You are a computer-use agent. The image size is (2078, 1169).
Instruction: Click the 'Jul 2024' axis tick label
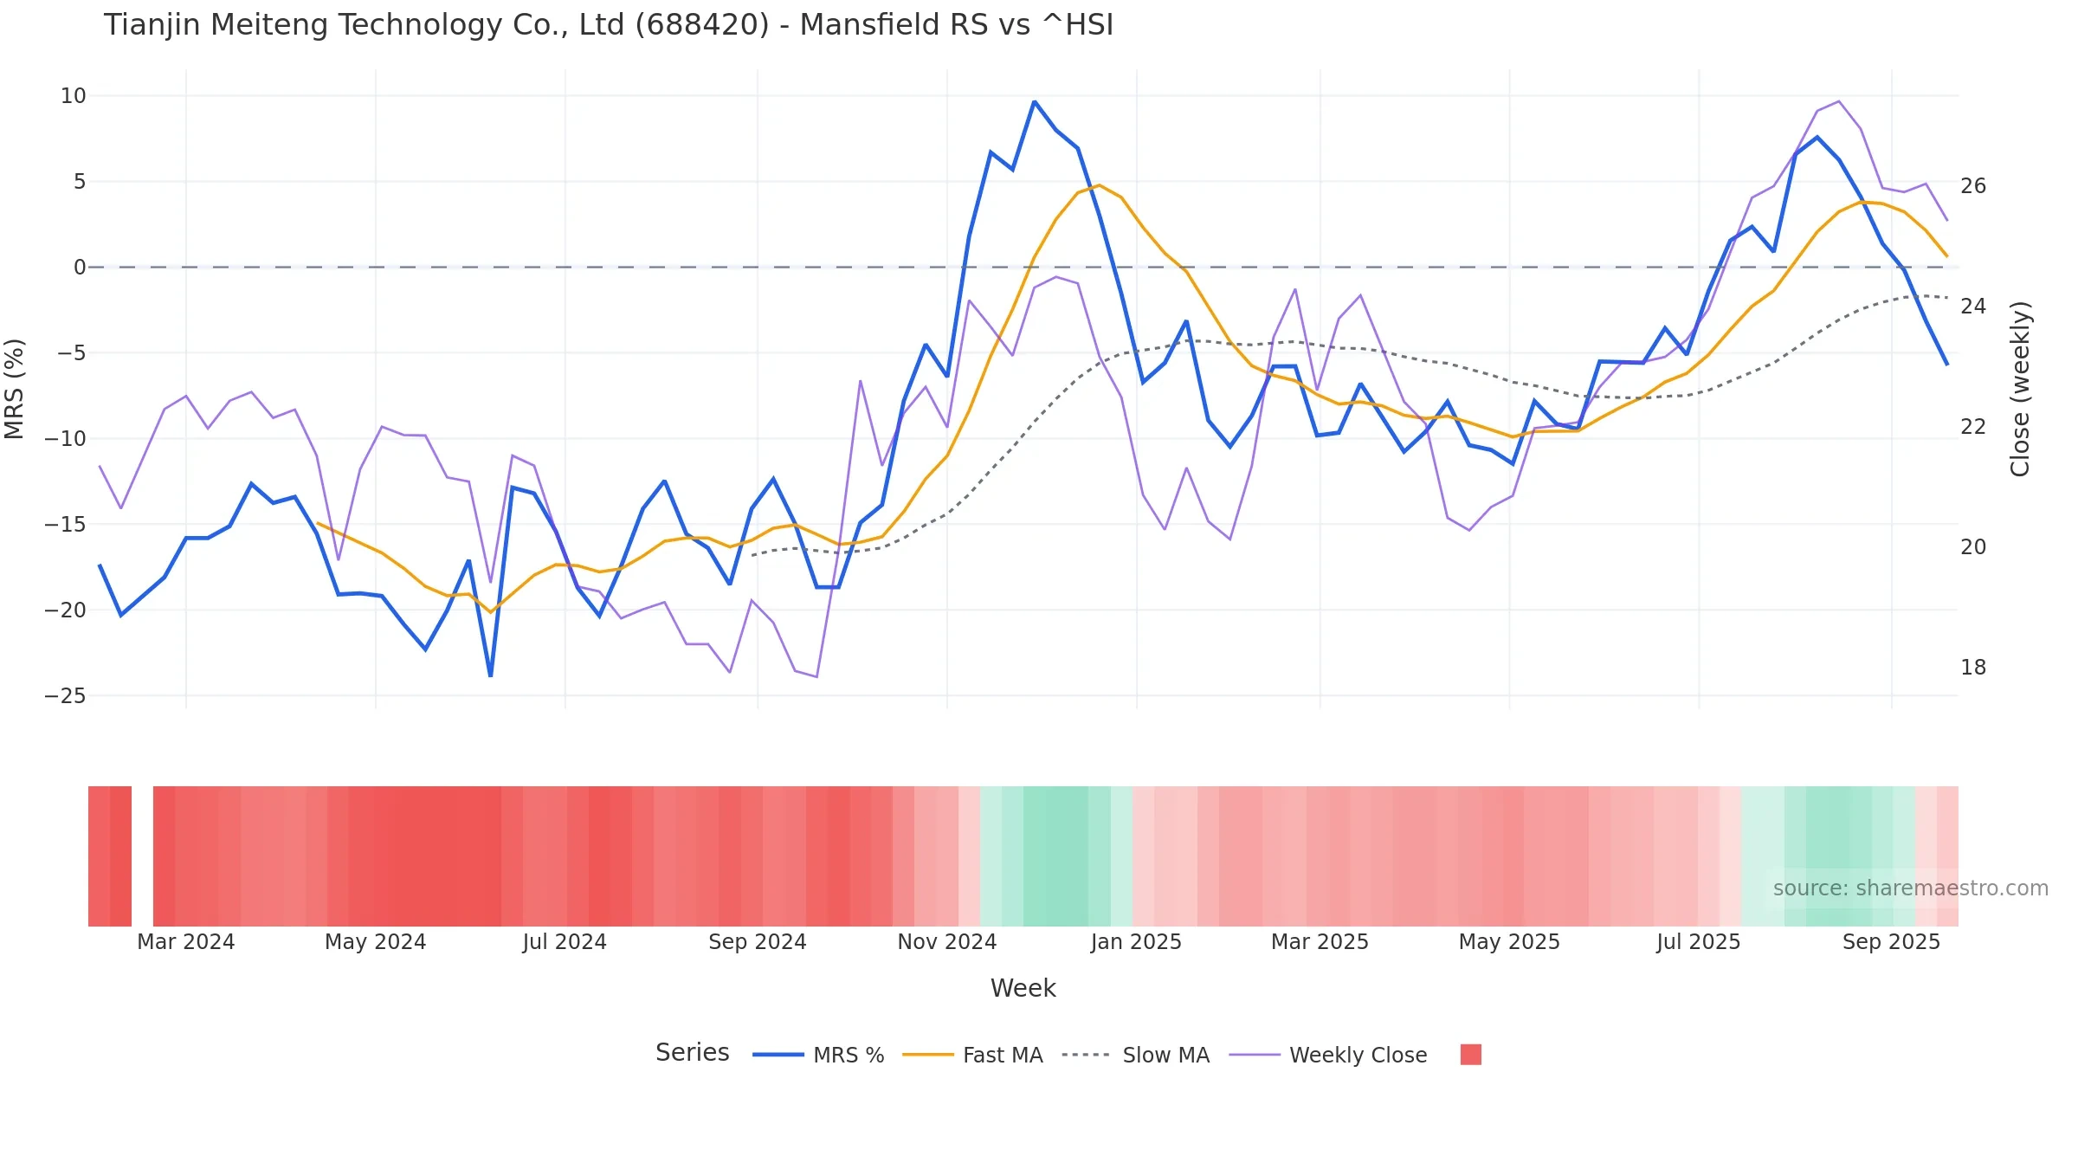pos(565,942)
